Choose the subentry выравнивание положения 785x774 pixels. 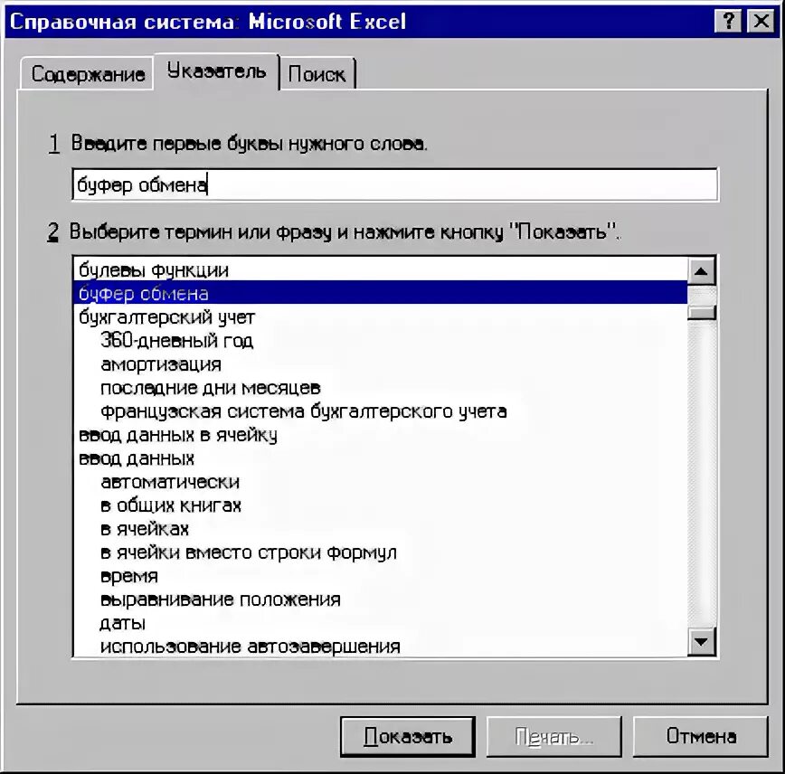(x=381, y=599)
